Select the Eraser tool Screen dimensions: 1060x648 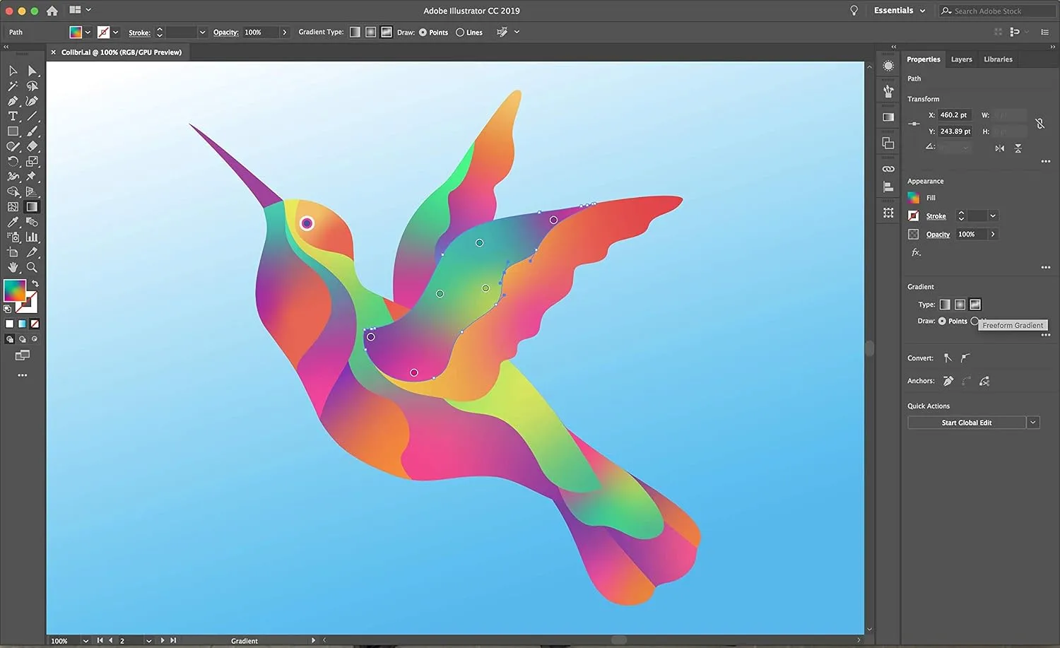tap(32, 146)
